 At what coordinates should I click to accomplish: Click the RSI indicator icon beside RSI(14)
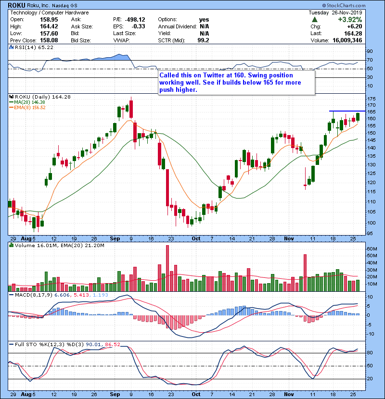[11, 47]
